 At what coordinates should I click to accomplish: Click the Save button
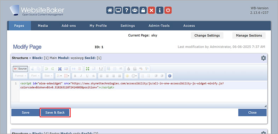[25, 112]
